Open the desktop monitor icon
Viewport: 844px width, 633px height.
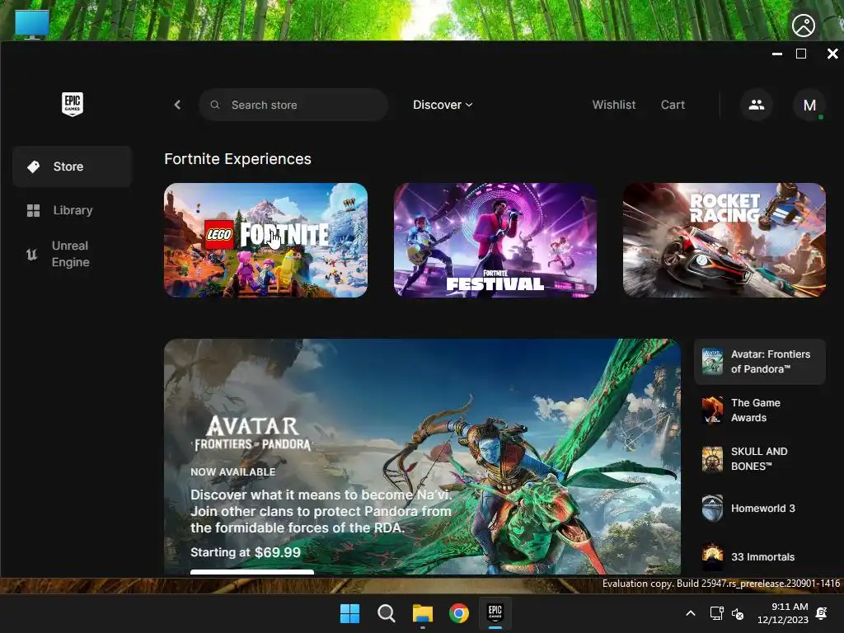32,24
